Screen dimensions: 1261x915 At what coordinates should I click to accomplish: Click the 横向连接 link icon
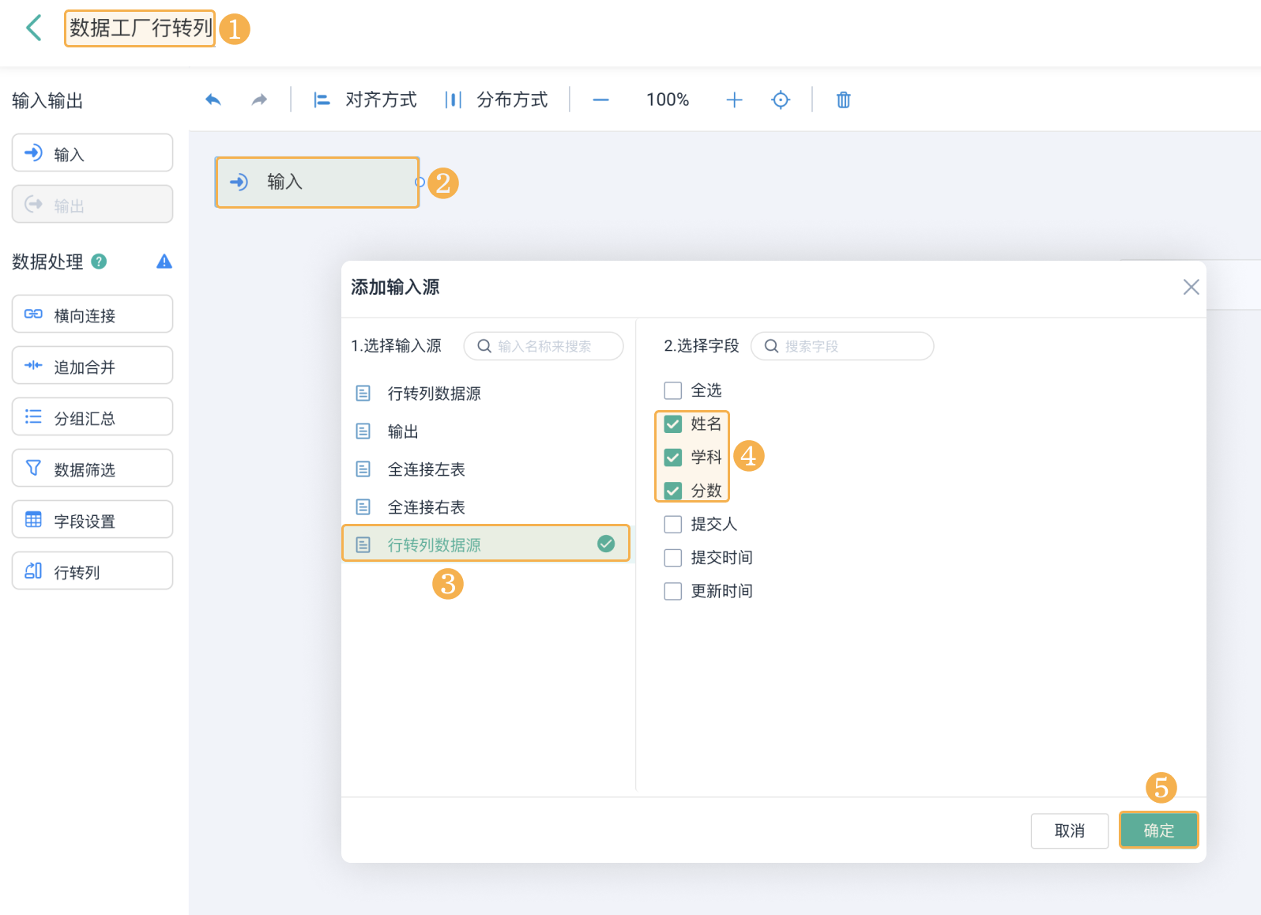[x=33, y=314]
